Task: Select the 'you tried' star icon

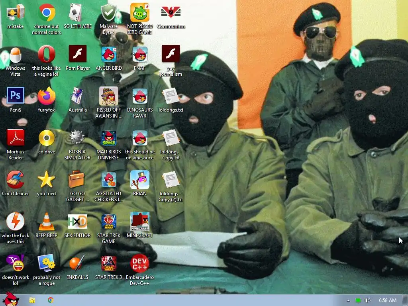Action: point(46,180)
